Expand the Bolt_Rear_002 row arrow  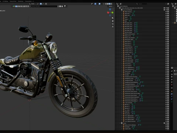click(x=122, y=25)
